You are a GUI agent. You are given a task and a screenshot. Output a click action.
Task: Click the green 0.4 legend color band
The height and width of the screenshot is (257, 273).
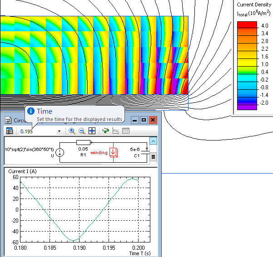(247, 70)
